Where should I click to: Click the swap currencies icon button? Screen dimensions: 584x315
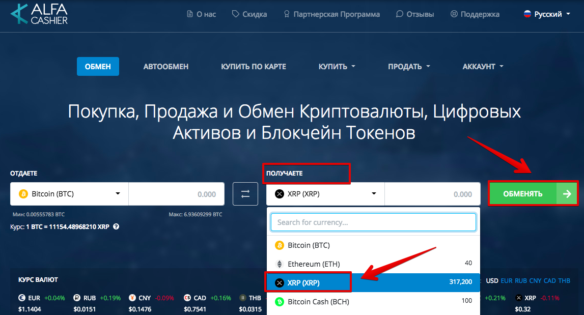[x=245, y=193]
